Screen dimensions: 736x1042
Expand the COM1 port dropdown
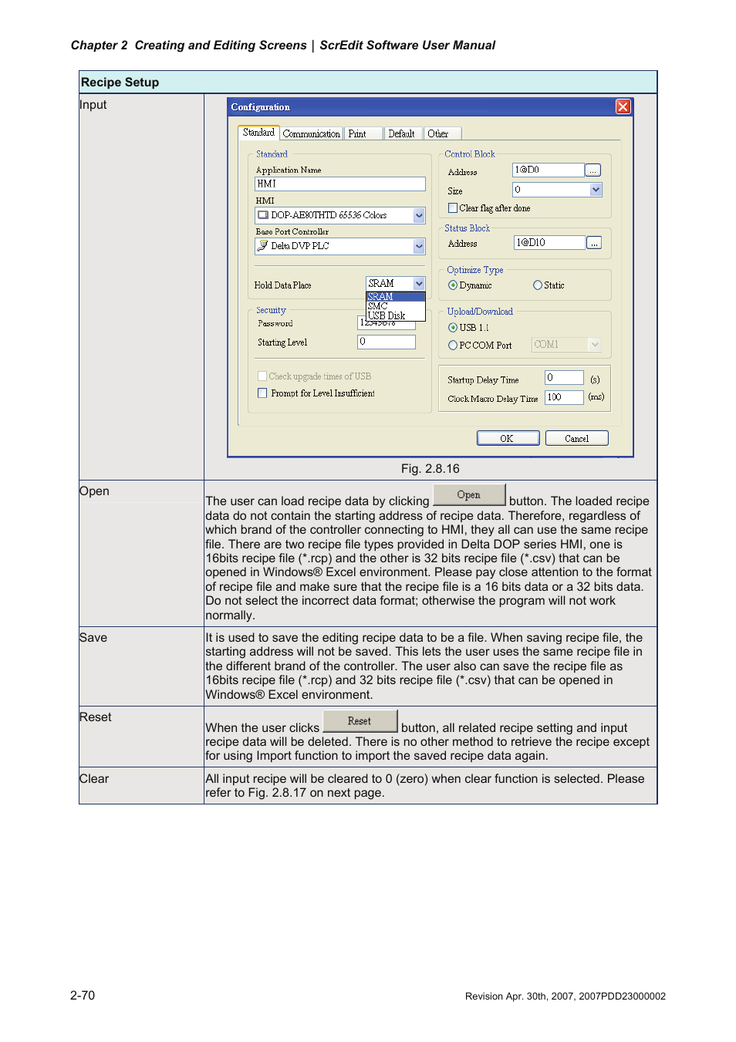click(x=595, y=345)
